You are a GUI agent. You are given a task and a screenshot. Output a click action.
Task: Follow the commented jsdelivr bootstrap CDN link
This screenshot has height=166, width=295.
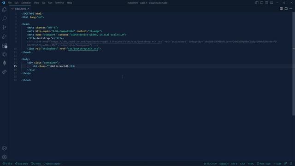point(106,41)
